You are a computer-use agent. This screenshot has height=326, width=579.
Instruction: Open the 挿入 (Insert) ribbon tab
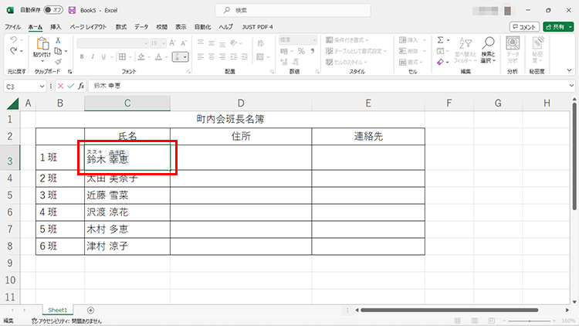pos(56,26)
